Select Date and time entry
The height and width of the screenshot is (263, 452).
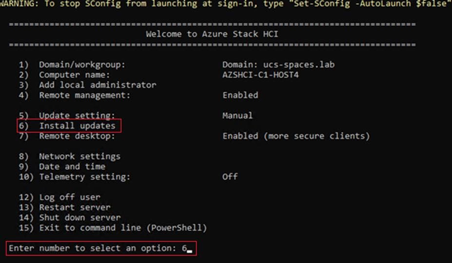coord(62,166)
